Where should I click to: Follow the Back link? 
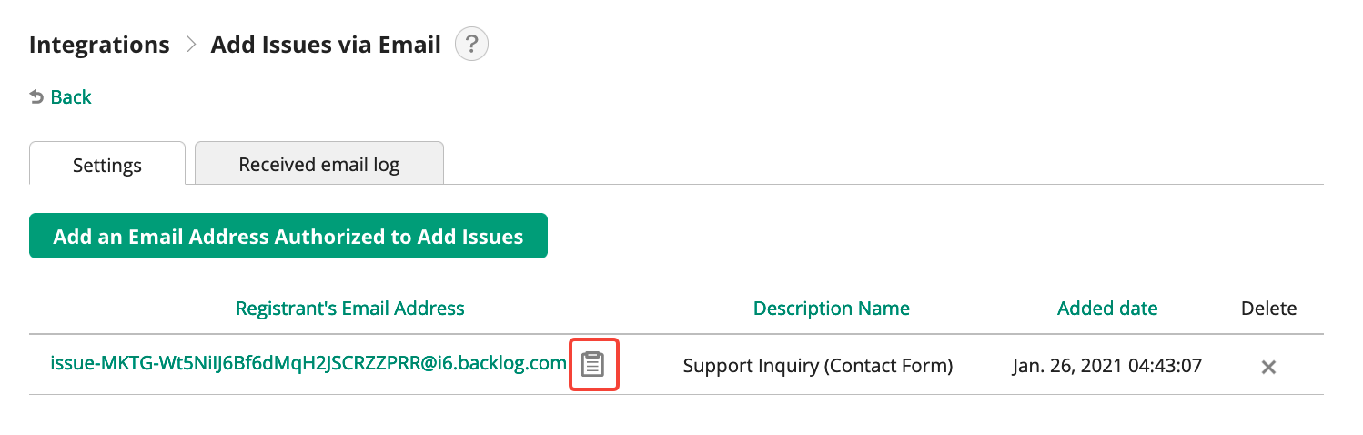point(61,96)
